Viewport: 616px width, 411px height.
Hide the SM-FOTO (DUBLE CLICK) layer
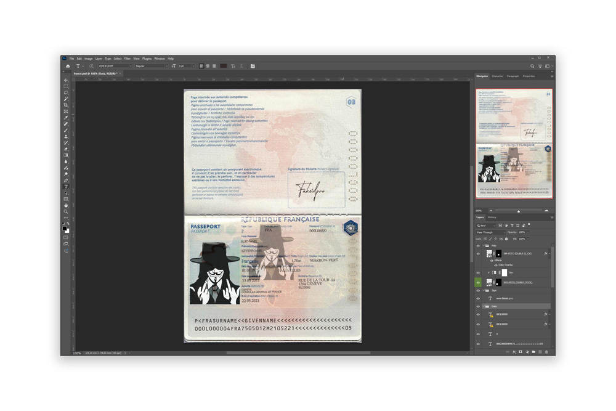click(x=477, y=253)
